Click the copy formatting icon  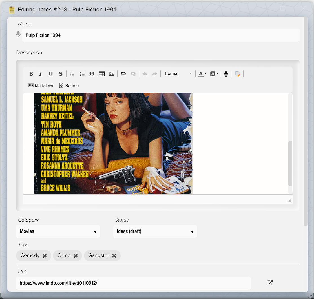pos(238,74)
